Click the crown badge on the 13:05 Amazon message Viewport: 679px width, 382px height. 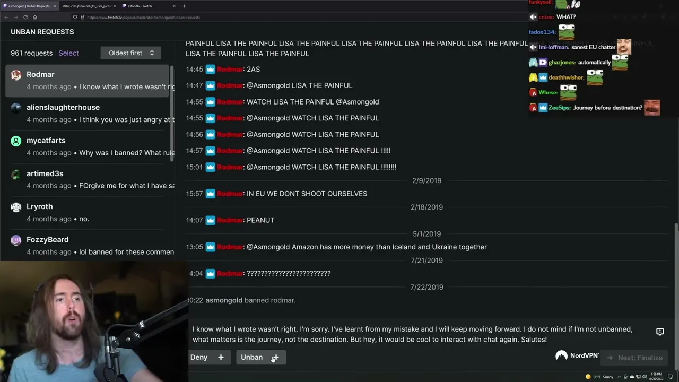(x=210, y=247)
